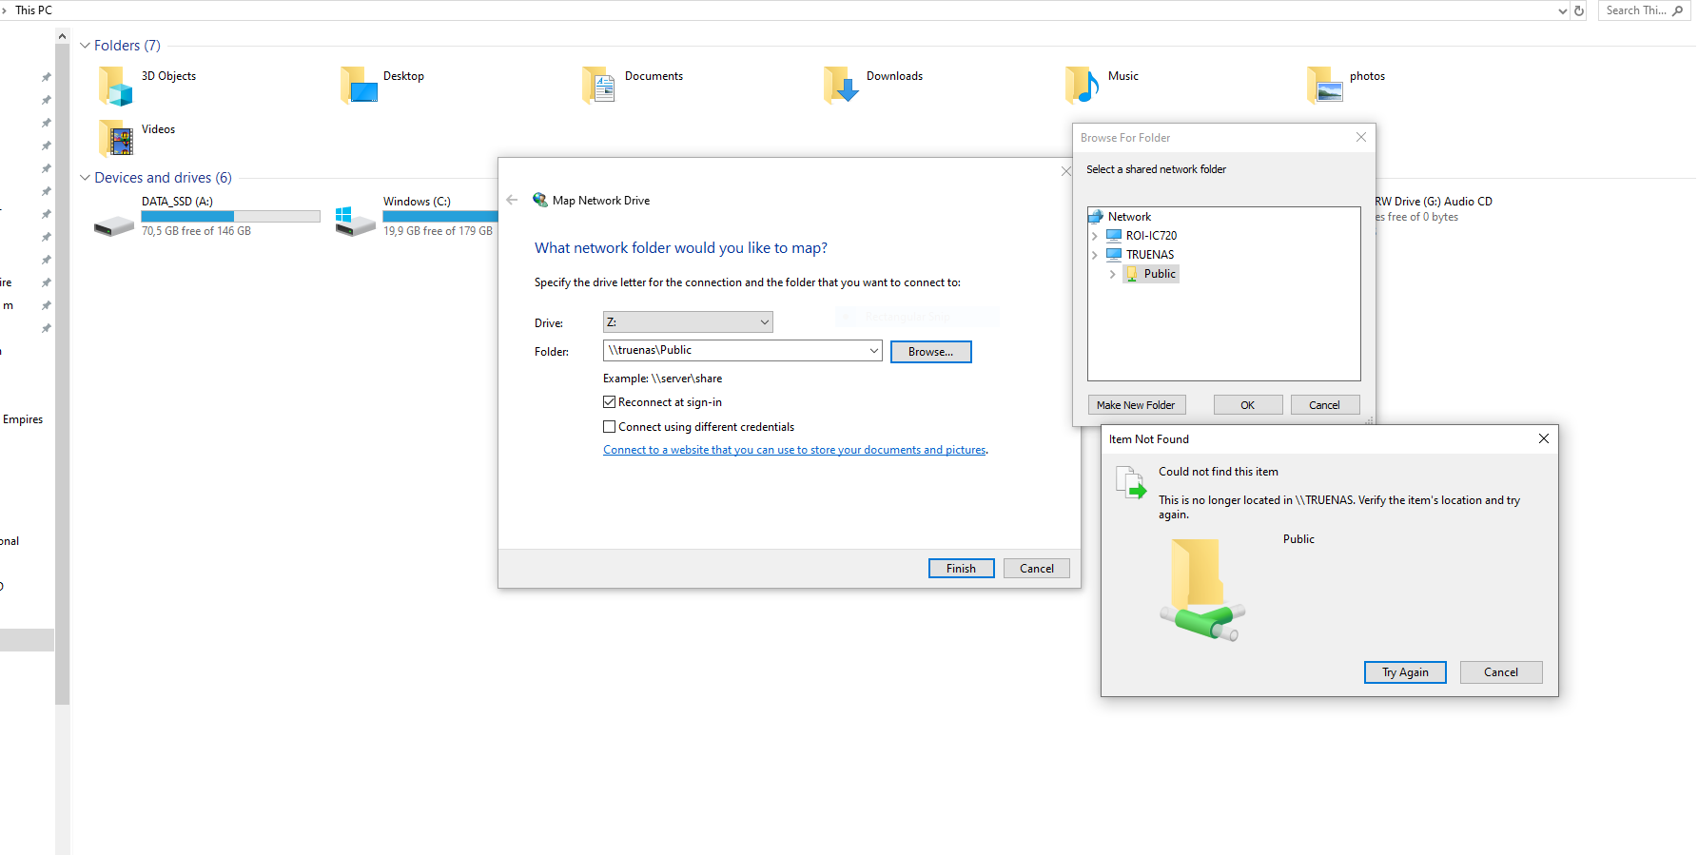Open the website storage connection link
The height and width of the screenshot is (855, 1698).
pos(794,450)
